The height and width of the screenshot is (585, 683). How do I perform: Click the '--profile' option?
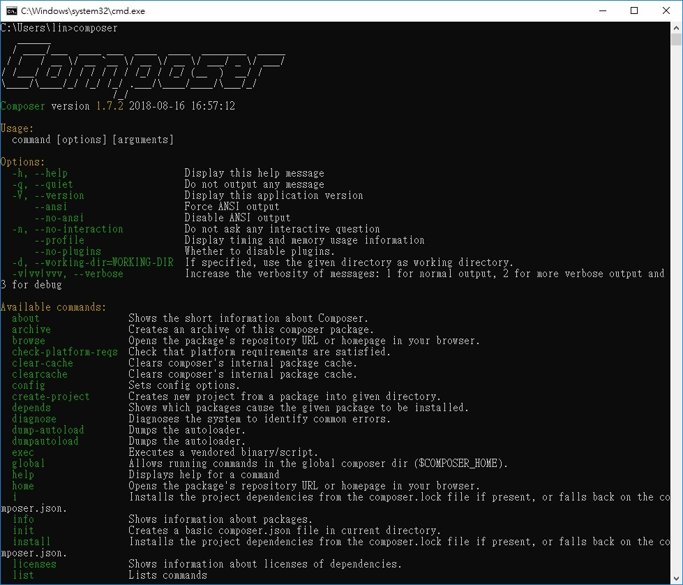59,240
